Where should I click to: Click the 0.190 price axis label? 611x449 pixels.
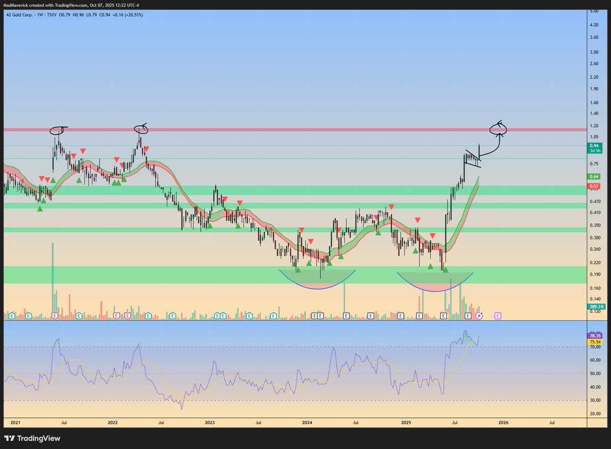[x=595, y=274]
